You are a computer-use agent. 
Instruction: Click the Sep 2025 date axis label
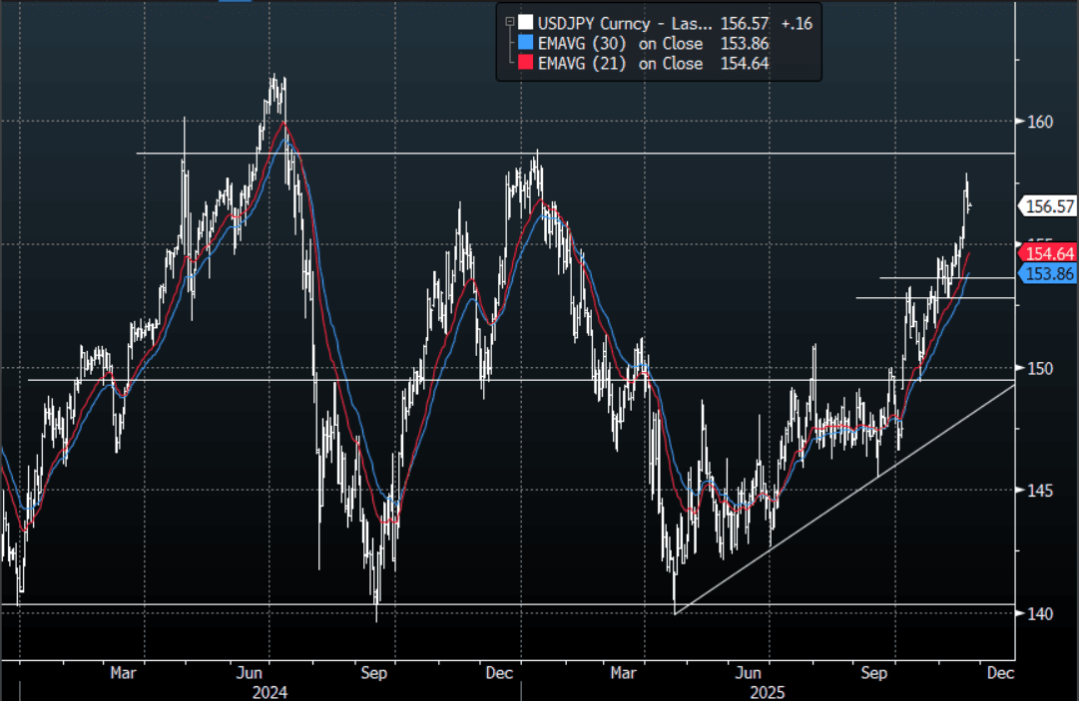[x=875, y=673]
